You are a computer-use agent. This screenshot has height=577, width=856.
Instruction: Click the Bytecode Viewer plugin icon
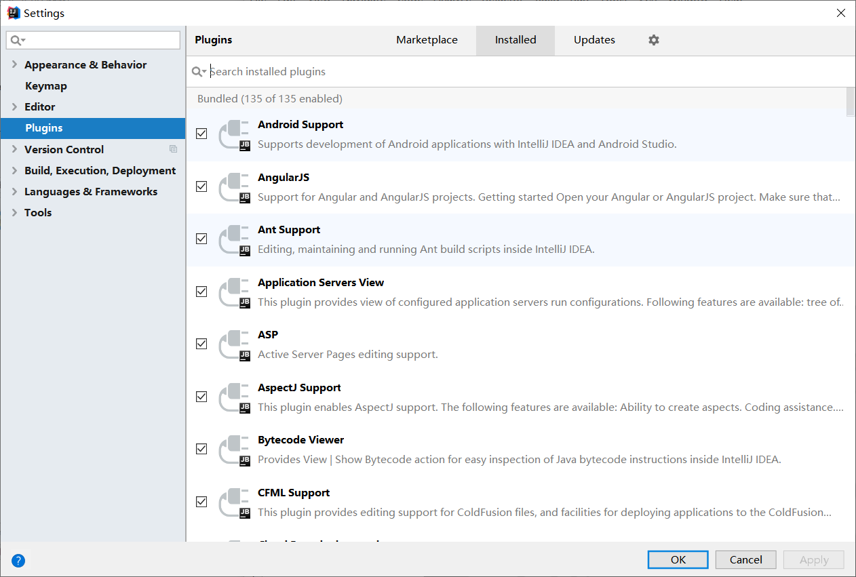coord(235,450)
